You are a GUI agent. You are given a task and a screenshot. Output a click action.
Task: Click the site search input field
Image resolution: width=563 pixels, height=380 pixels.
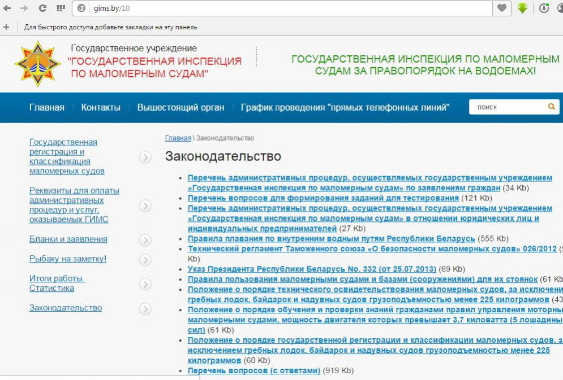coord(506,107)
